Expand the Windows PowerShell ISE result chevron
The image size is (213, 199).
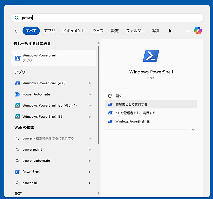tap(89, 117)
